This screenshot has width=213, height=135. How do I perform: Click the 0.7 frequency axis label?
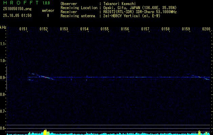tap(3, 111)
